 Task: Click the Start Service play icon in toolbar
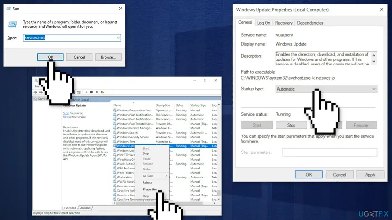(x=86, y=92)
